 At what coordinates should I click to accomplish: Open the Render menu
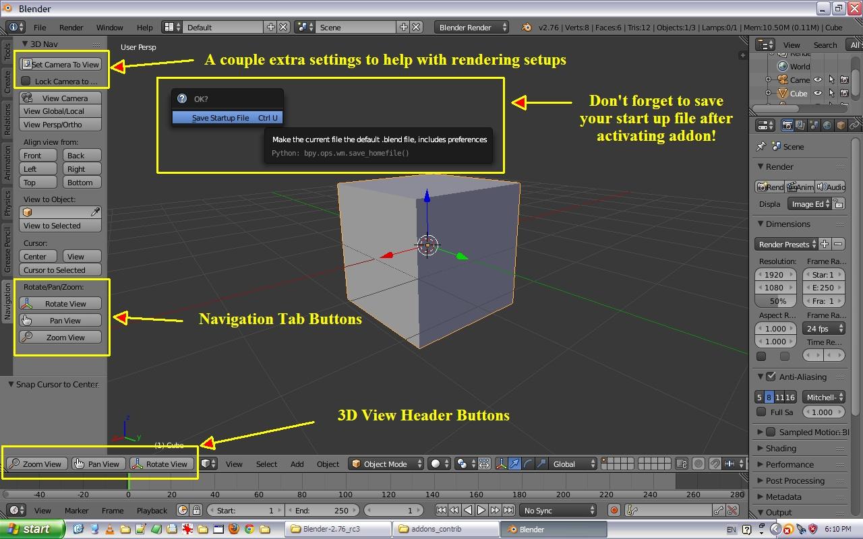click(x=71, y=27)
